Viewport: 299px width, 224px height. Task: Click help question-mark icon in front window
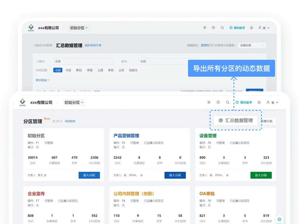[218, 102]
